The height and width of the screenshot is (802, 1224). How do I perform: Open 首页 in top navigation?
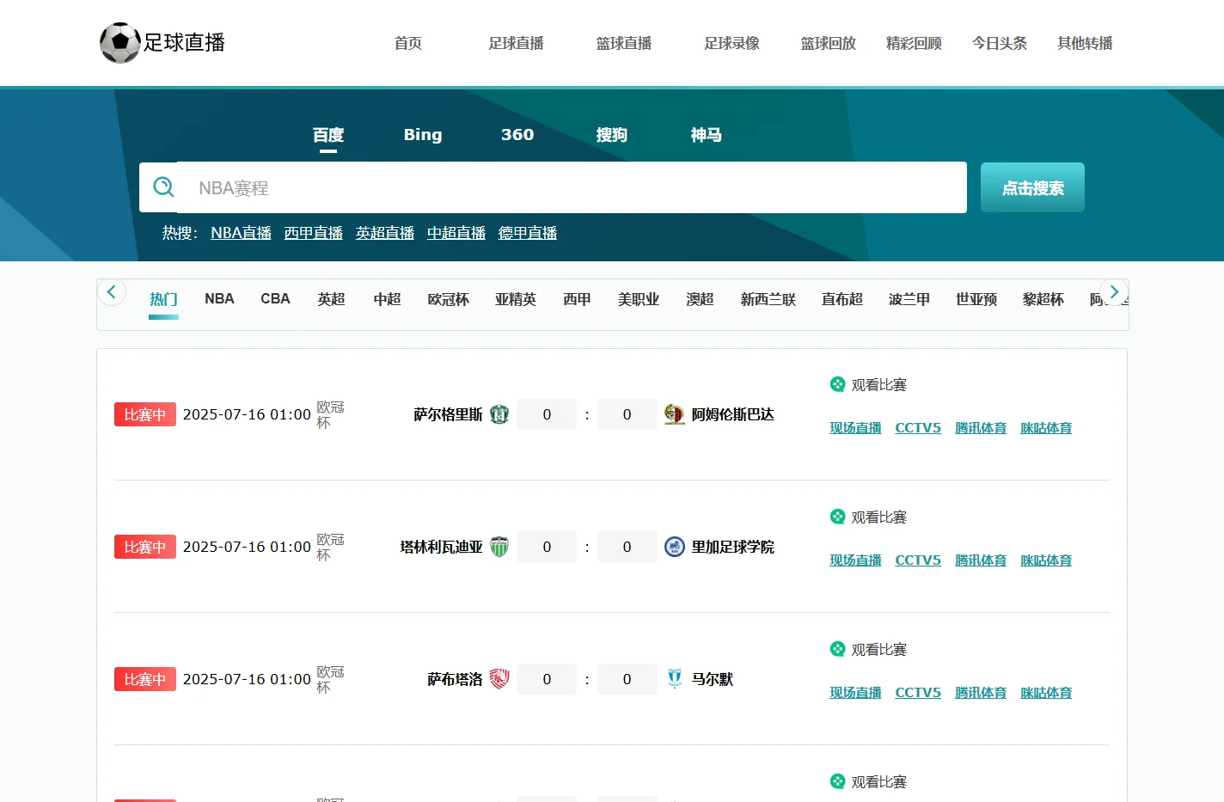point(408,43)
